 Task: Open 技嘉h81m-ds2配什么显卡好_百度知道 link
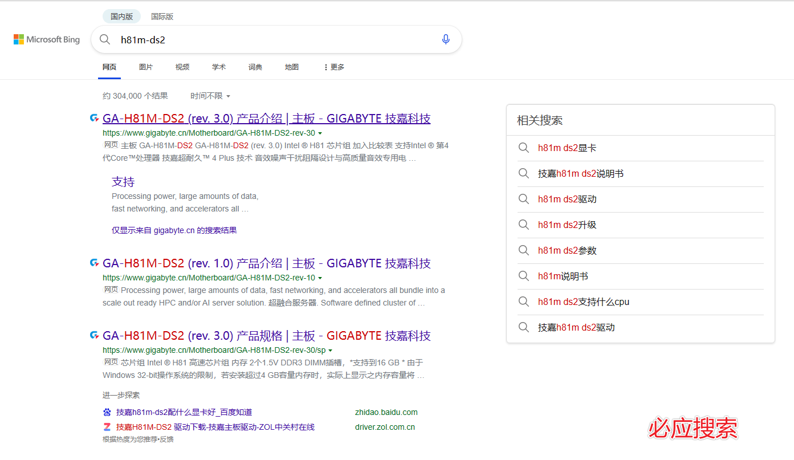coord(184,412)
